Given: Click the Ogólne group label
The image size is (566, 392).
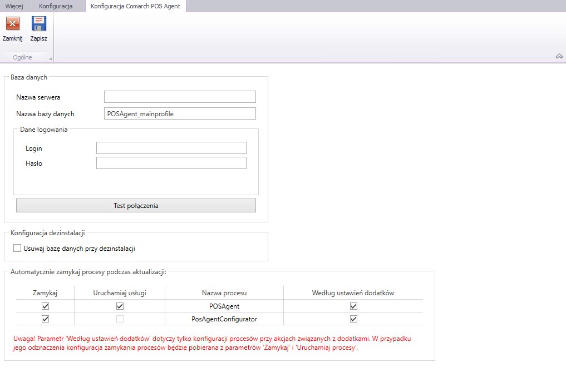Looking at the screenshot, I should (x=22, y=57).
